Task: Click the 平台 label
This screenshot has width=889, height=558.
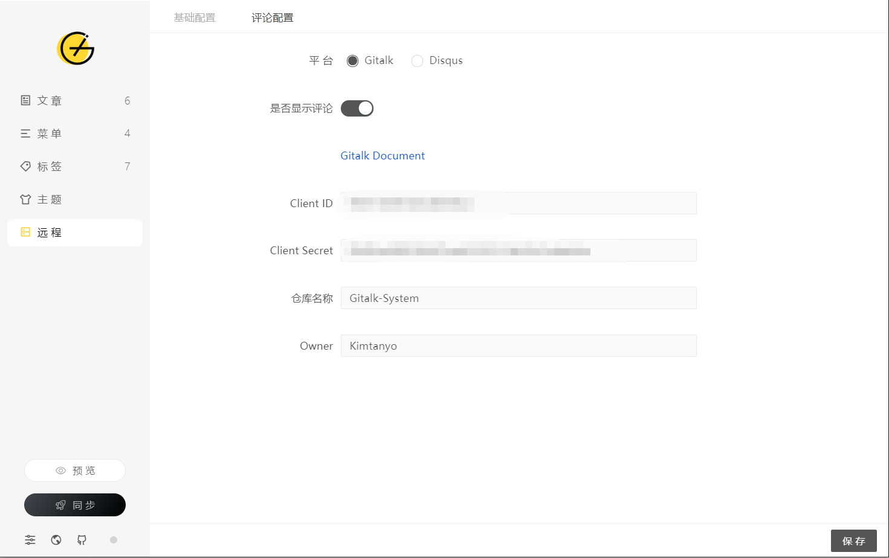Action: pyautogui.click(x=321, y=60)
